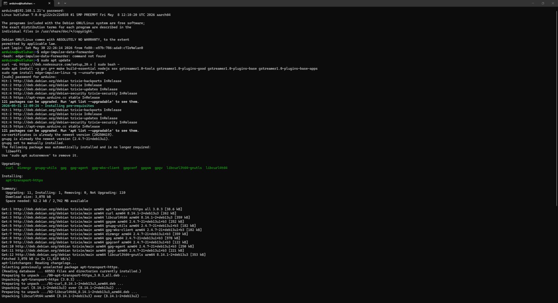Maximize or restore the terminal window
The height and width of the screenshot is (303, 558).
(543, 3)
